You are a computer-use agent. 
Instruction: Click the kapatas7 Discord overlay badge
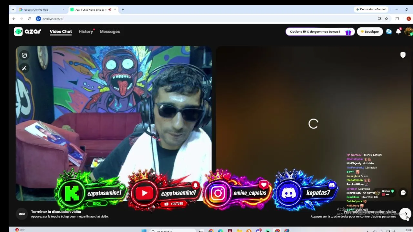point(305,190)
